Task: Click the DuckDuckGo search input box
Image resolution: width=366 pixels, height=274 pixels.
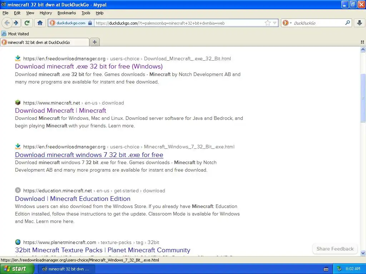Action: pos(318,23)
